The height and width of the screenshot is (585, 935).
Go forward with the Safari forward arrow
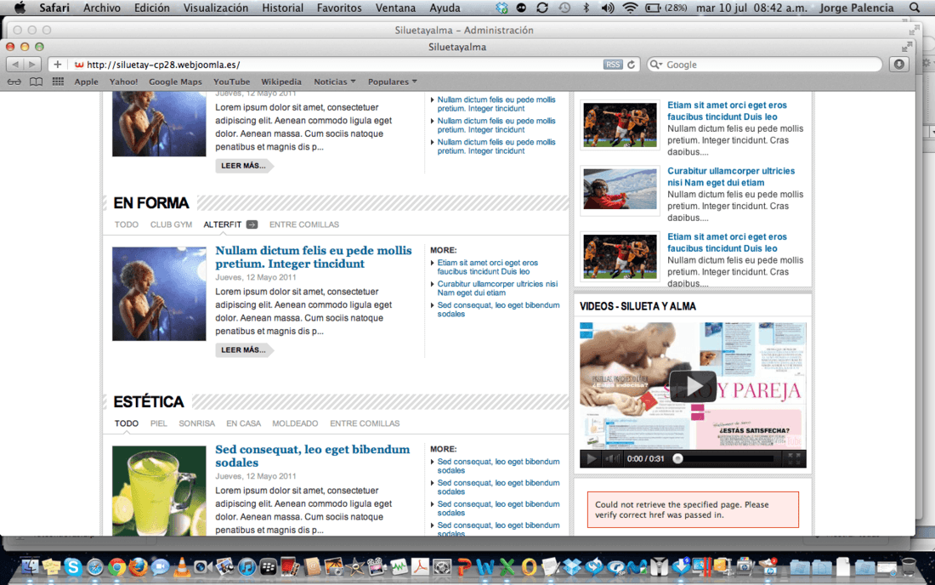(x=32, y=65)
